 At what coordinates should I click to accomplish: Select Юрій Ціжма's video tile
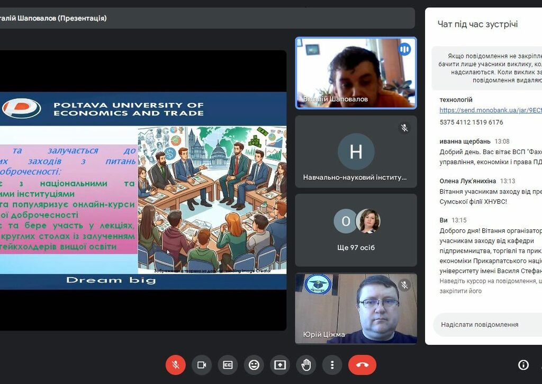click(356, 308)
